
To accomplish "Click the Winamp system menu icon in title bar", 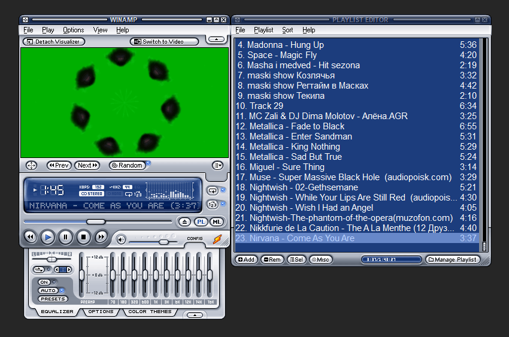I will [26, 20].
